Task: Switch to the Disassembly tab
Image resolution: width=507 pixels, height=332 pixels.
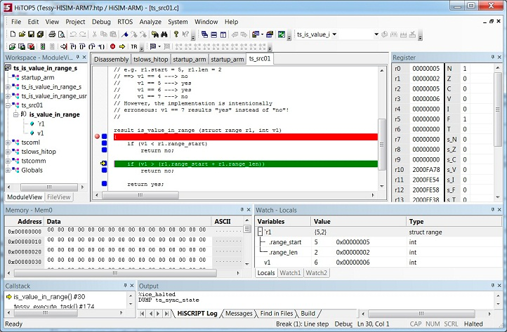Action: point(111,60)
